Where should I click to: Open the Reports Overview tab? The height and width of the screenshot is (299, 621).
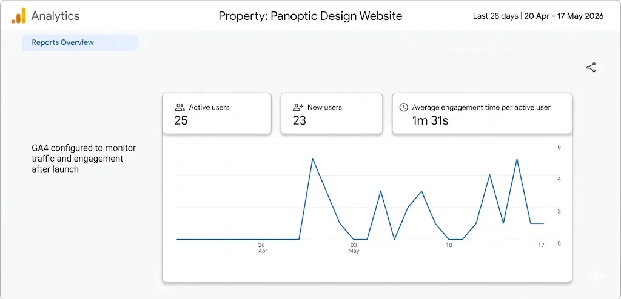pos(81,42)
